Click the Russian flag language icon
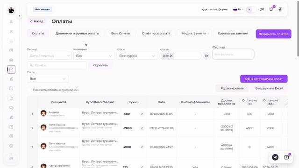Viewport: 299px width, 168px height. point(235,9)
